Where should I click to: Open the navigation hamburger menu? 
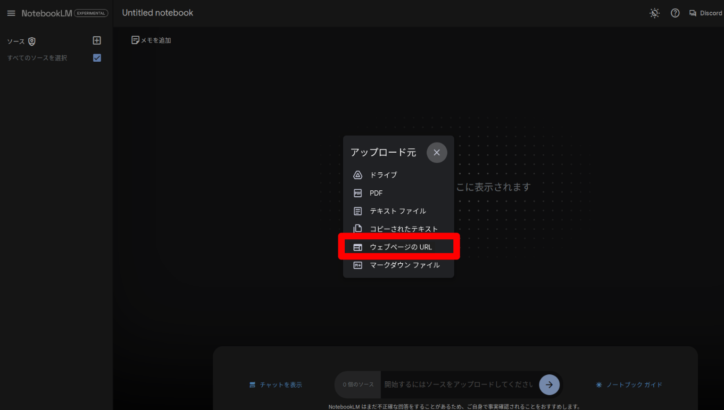click(11, 13)
